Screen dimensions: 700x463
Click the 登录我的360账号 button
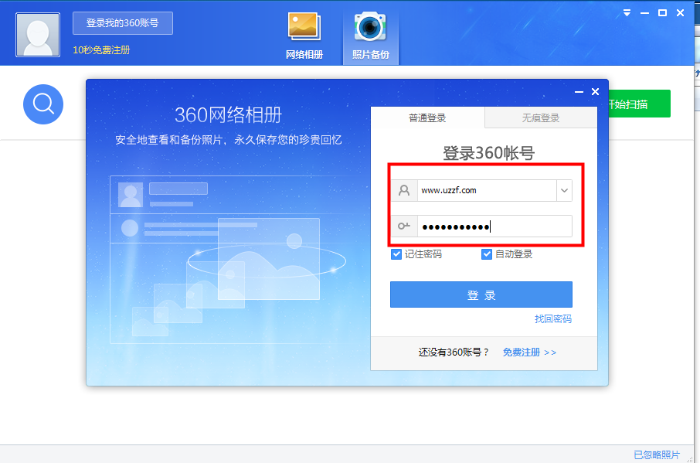point(123,22)
